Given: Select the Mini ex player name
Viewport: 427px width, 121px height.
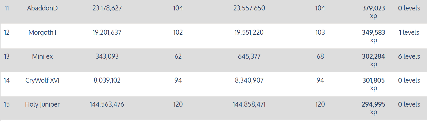Looking at the screenshot, I should point(42,56).
